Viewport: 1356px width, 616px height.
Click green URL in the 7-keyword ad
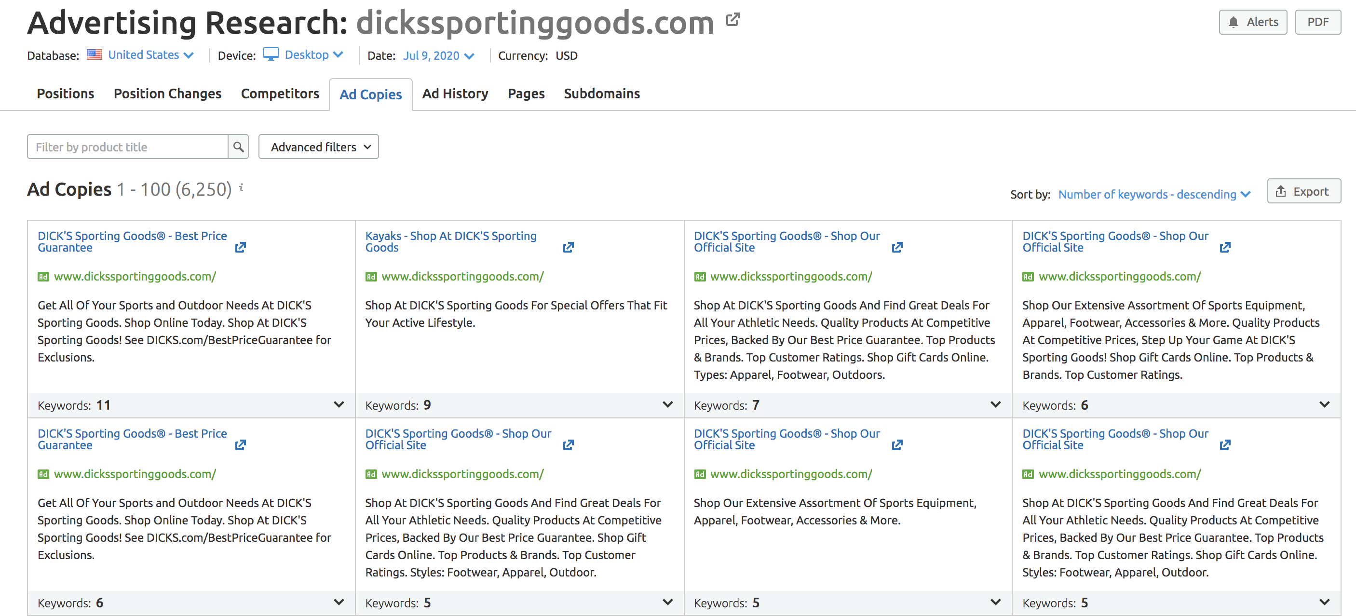pos(791,276)
